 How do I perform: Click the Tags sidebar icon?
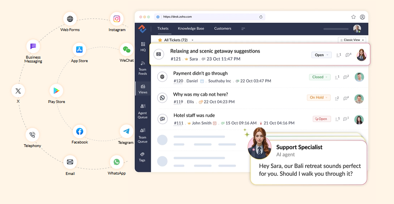point(142,156)
